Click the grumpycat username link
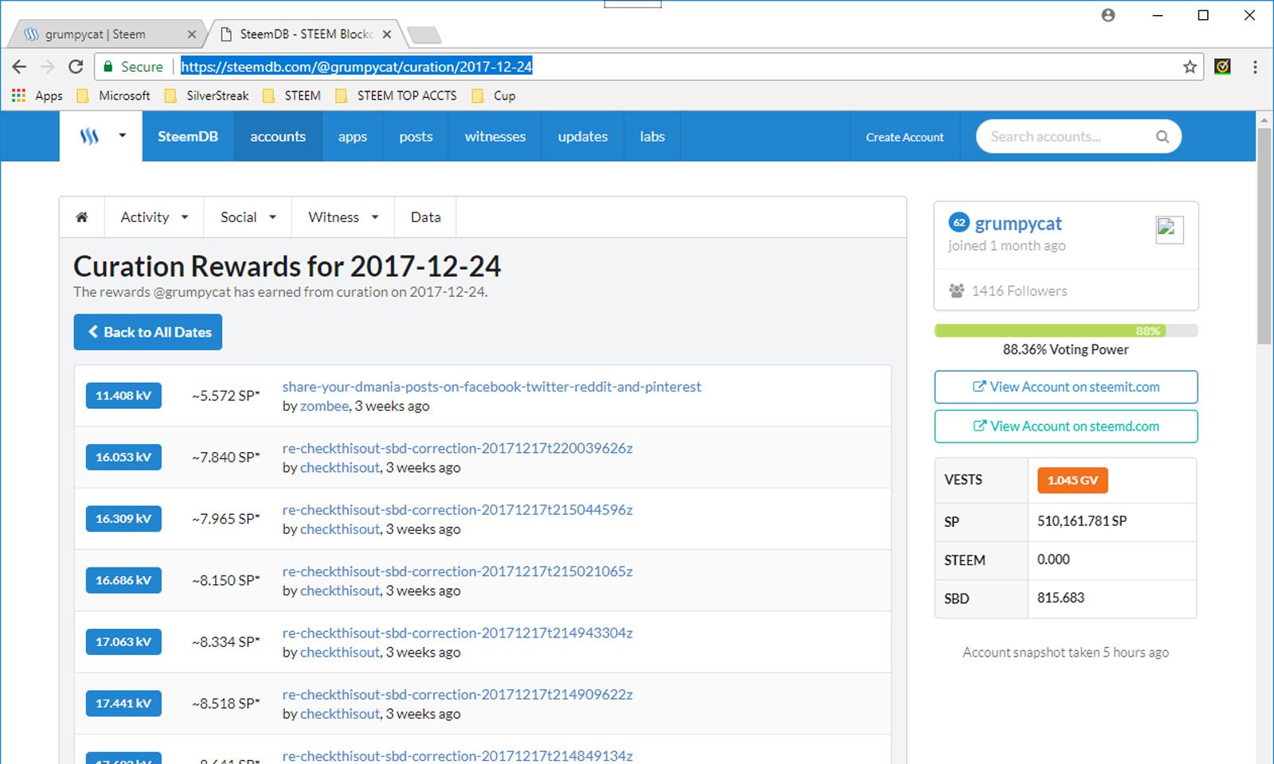 click(x=1018, y=224)
